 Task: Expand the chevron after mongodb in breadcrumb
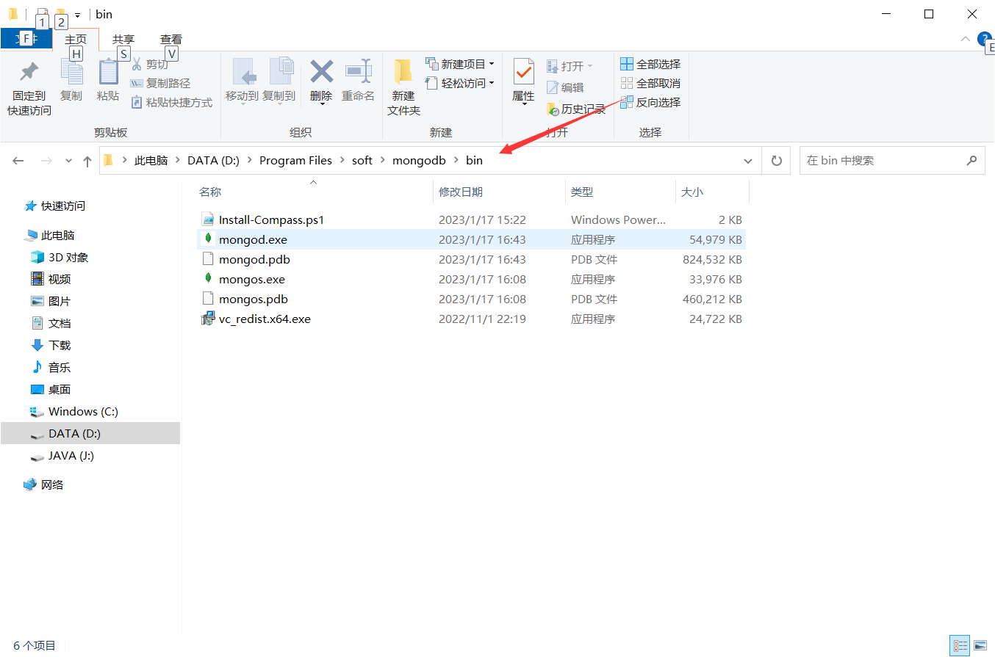coord(456,161)
